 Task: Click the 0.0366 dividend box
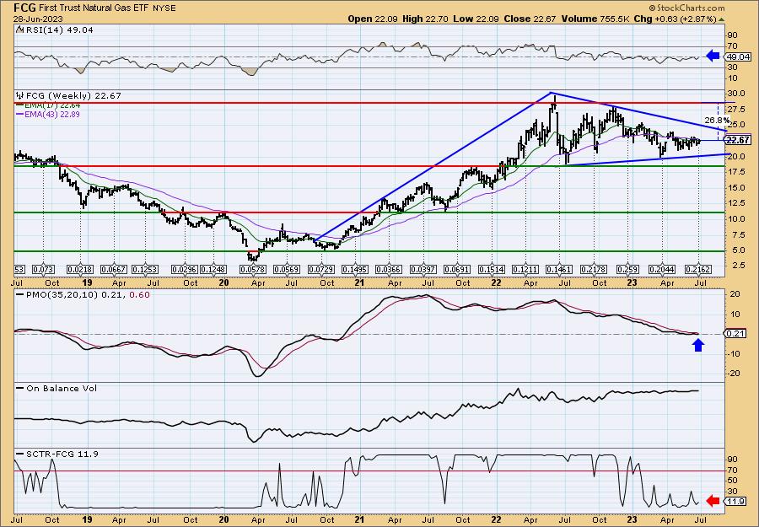[389, 269]
